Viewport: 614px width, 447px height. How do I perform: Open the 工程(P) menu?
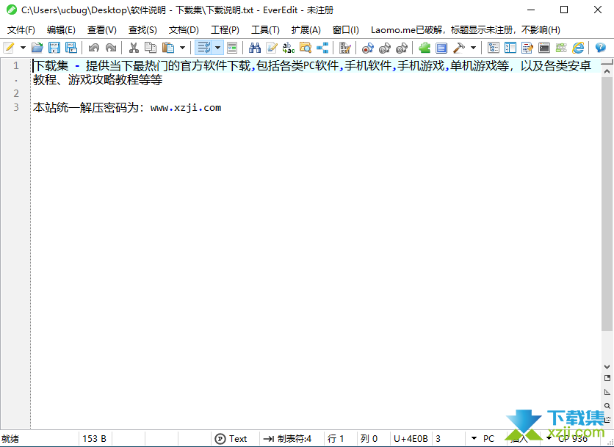[x=225, y=30]
